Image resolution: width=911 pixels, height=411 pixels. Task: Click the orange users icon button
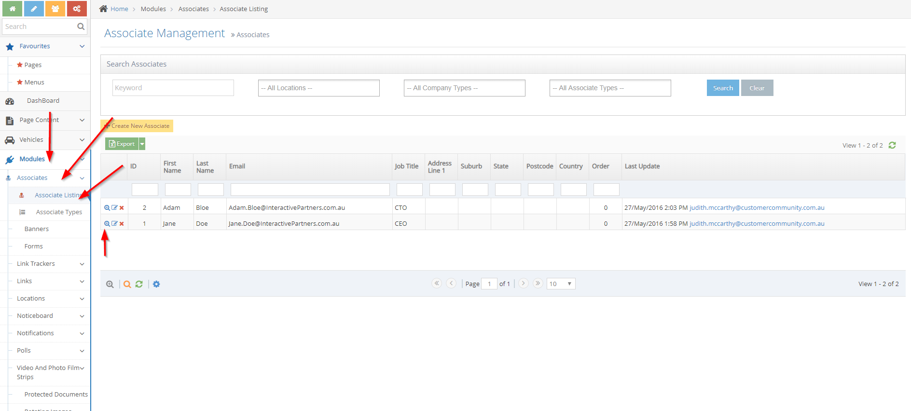tap(55, 9)
